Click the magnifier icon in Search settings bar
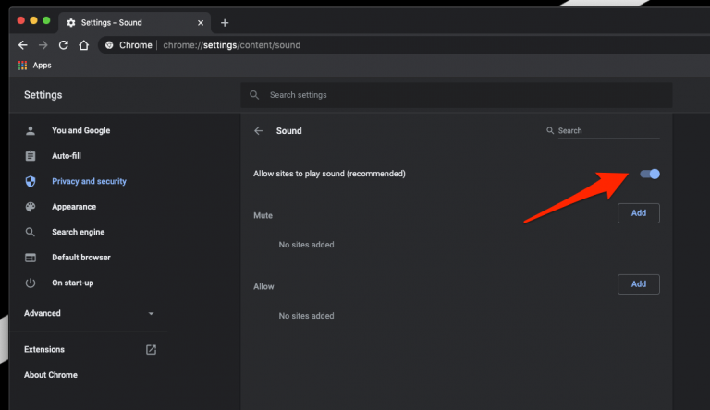Viewport: 710px width, 410px height. pos(254,95)
